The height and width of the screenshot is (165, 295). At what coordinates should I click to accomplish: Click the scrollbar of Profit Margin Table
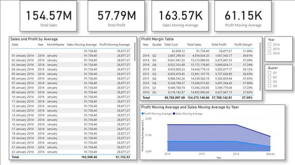(260, 66)
